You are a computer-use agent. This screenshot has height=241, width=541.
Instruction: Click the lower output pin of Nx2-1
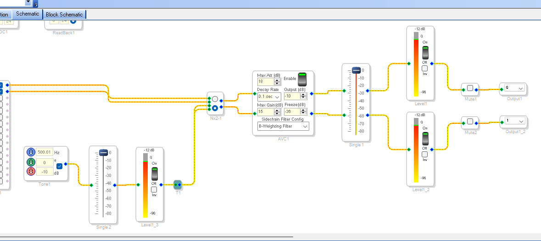[221, 107]
